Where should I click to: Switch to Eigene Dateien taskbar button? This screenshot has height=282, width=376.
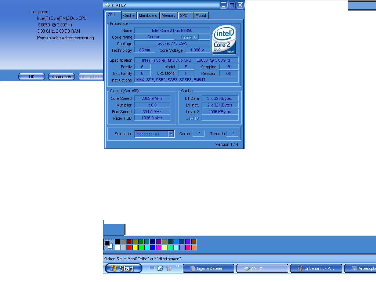click(209, 268)
